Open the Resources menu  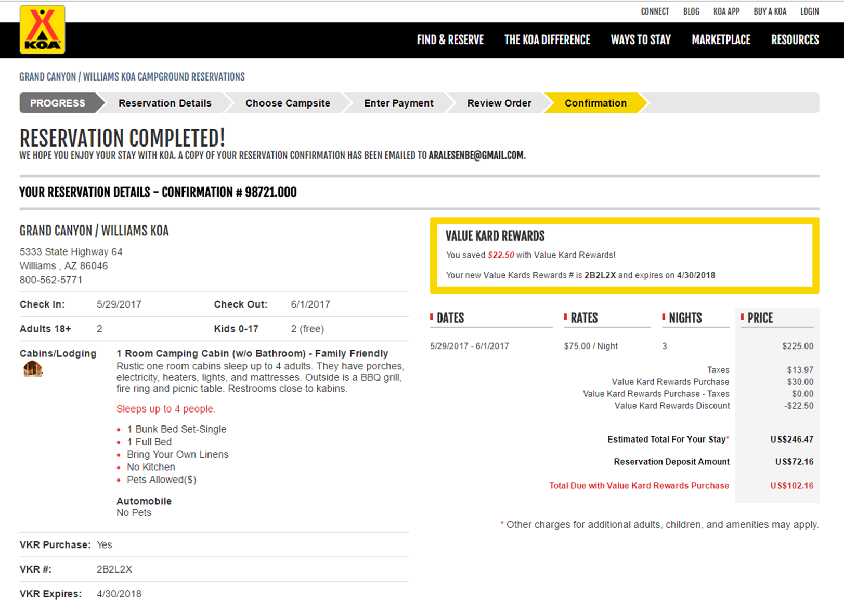click(795, 40)
